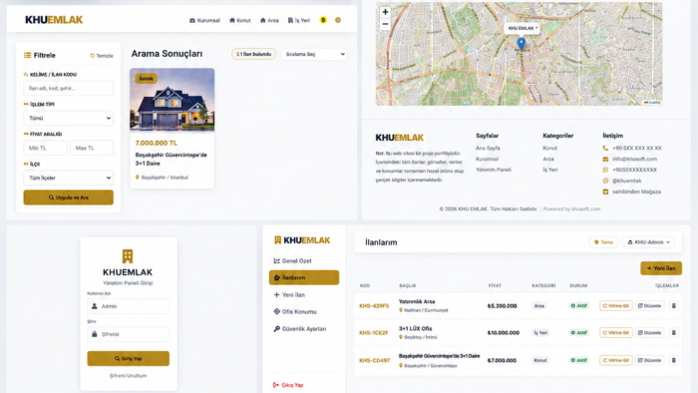
Task: Click the orange sun theme icon in header
Action: point(338,20)
